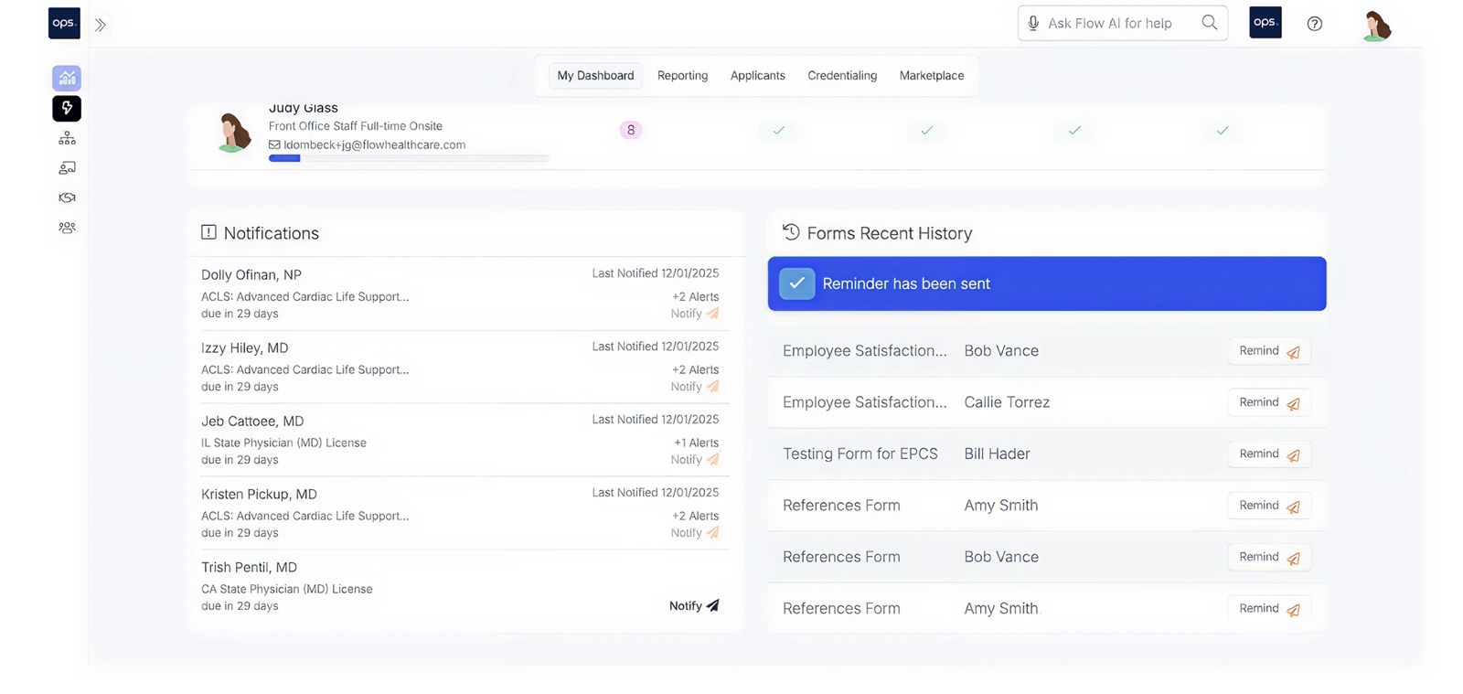
Task: Click the Forms Recent History clock icon
Action: tap(791, 232)
